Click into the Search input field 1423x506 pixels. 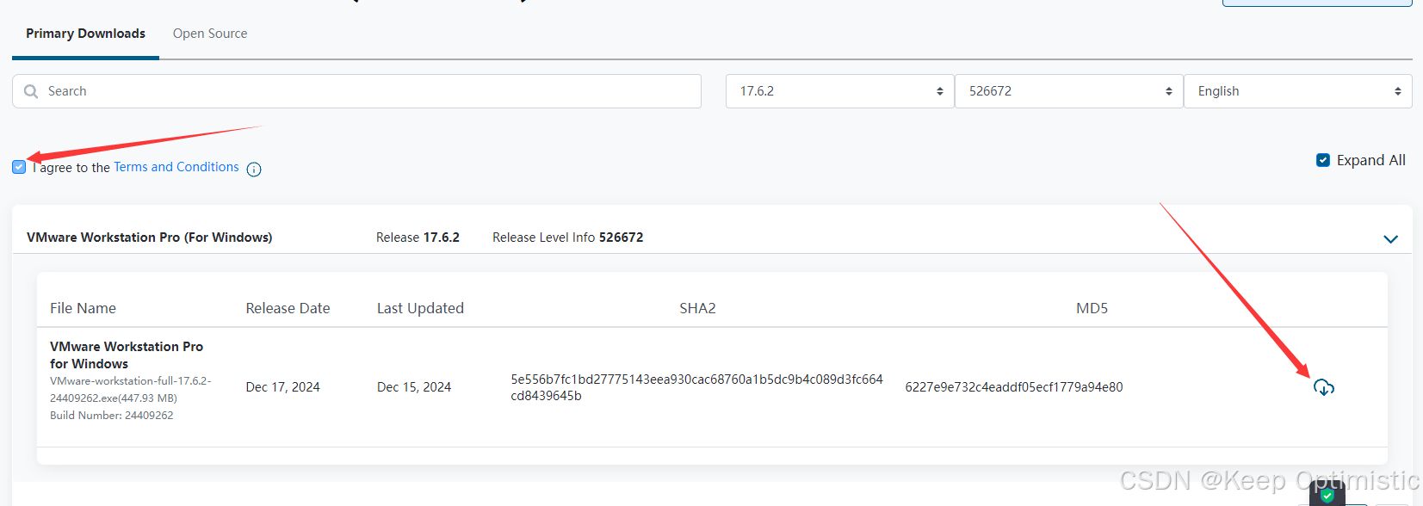tap(356, 91)
